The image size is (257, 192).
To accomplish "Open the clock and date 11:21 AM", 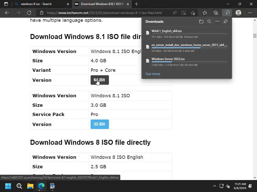I will 240,186.
